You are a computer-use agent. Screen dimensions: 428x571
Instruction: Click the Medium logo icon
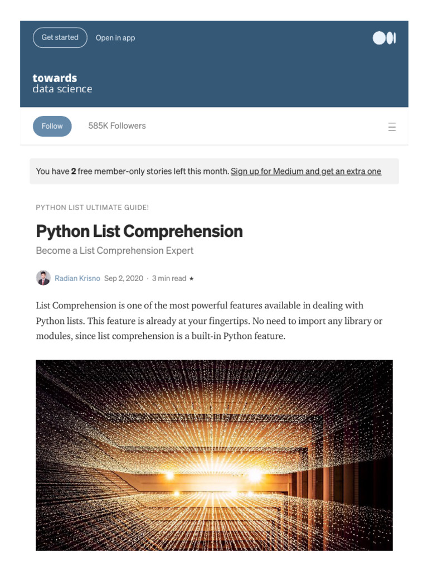point(384,38)
